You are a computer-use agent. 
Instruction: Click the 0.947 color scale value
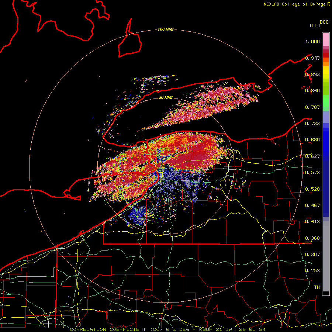[x=312, y=58]
